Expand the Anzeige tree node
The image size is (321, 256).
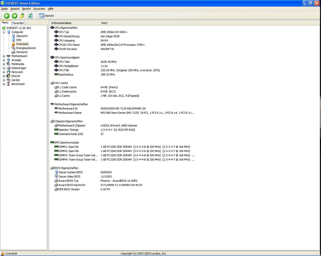click(4, 60)
